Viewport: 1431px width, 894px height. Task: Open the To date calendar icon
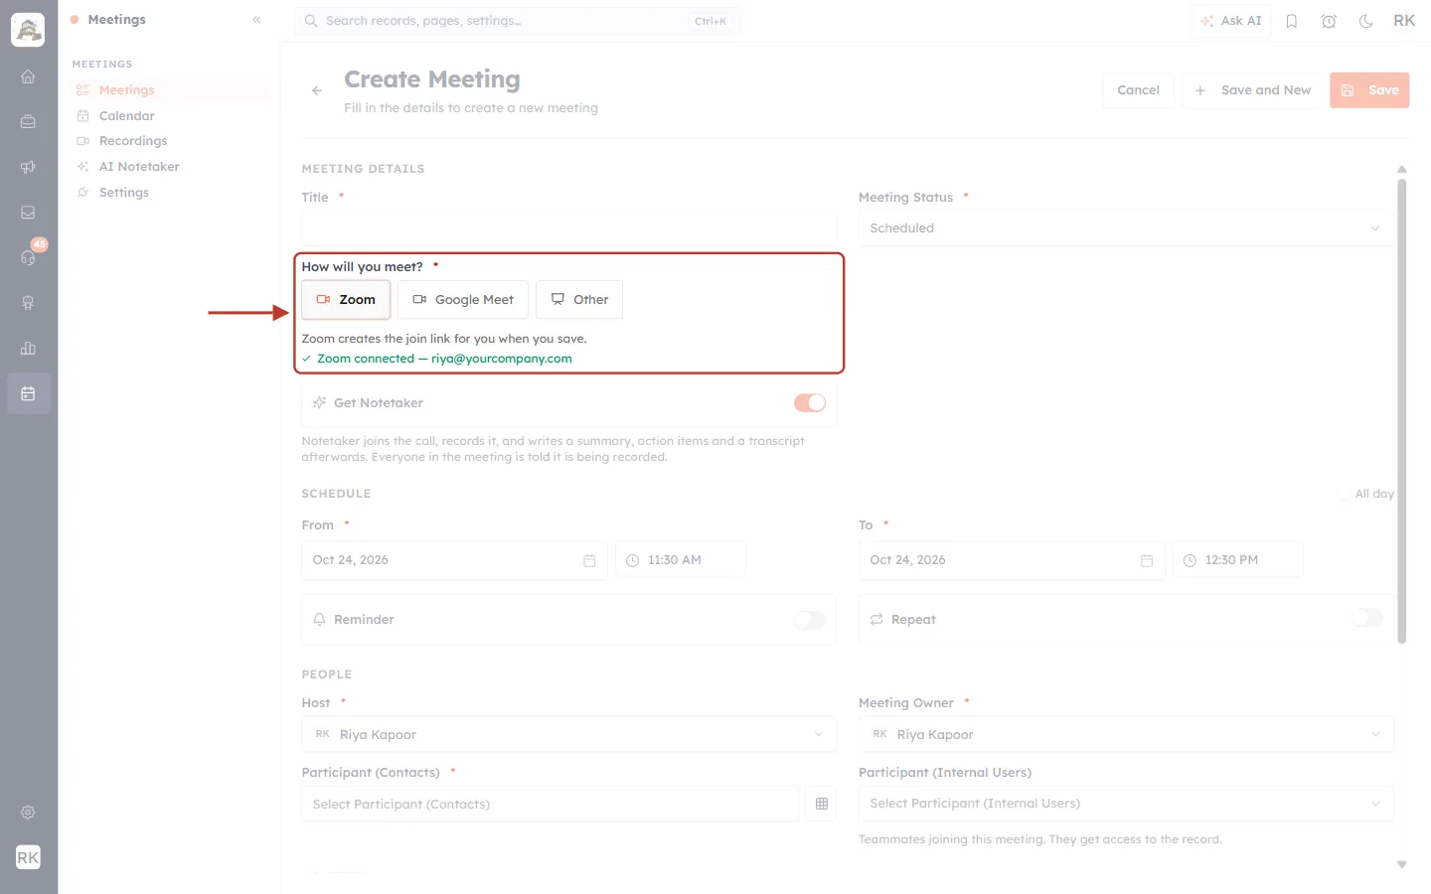click(1147, 561)
